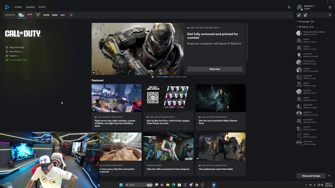The height and width of the screenshot is (188, 335).
Task: Open WestCOL account dropdown
Action: tap(310, 6)
